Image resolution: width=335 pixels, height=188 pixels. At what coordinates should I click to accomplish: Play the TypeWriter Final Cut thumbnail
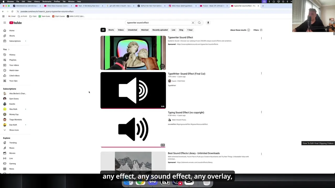[133, 90]
